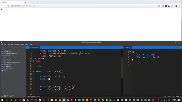Bookmark this page with the star icon
Image resolution: width=182 pixels, height=102 pixels.
159,6
